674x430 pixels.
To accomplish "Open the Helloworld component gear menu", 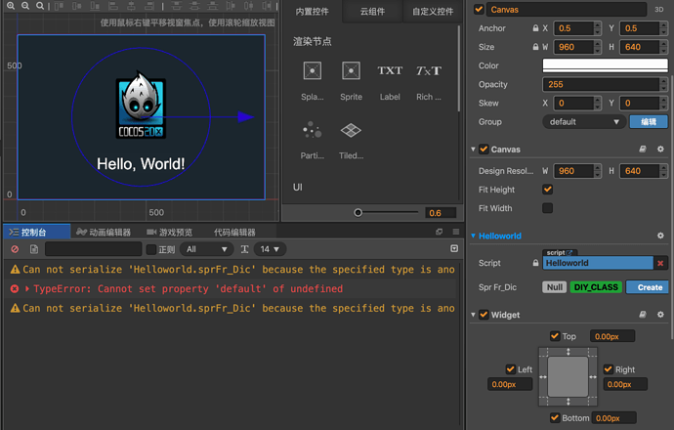I will 660,236.
